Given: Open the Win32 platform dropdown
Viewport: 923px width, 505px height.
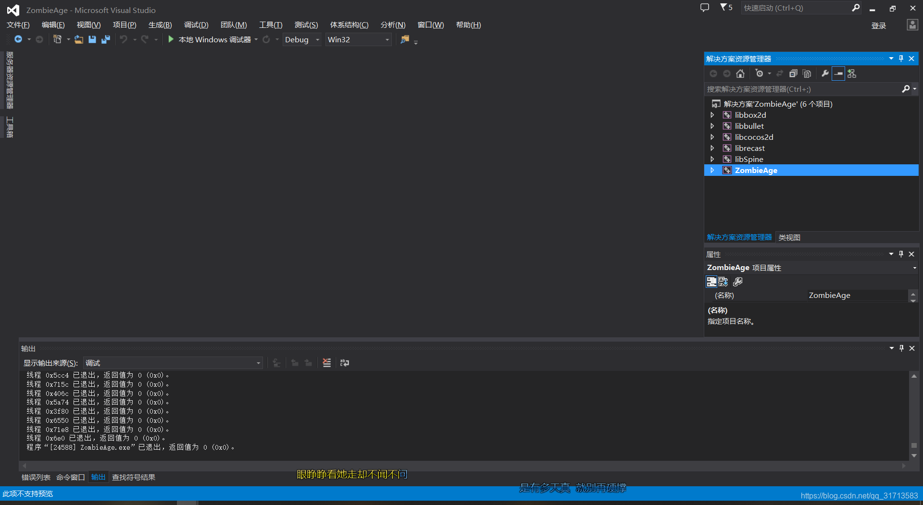Looking at the screenshot, I should coord(387,39).
